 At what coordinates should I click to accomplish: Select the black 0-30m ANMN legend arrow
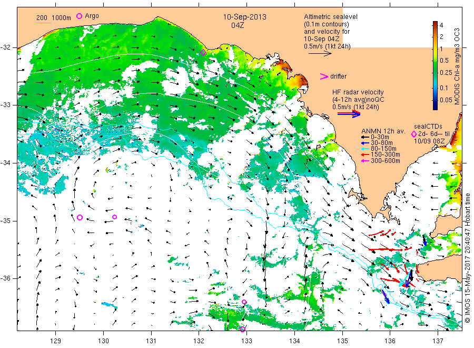pos(366,137)
